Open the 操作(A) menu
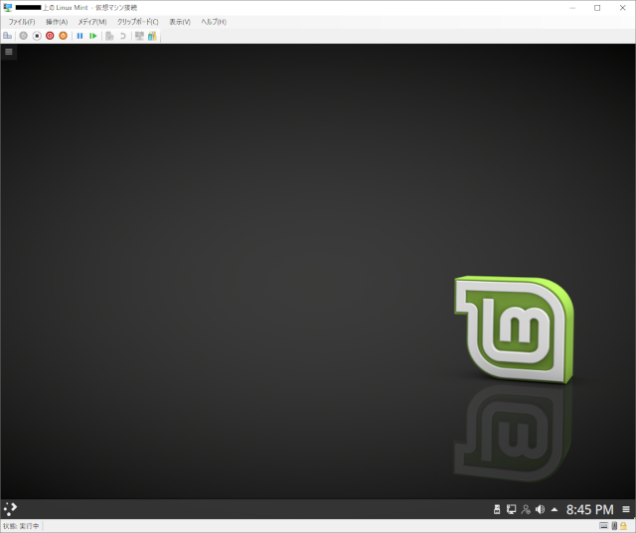 [57, 22]
